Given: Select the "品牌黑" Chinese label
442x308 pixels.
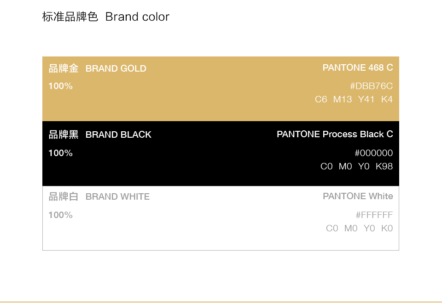Looking at the screenshot, I should pyautogui.click(x=64, y=135).
